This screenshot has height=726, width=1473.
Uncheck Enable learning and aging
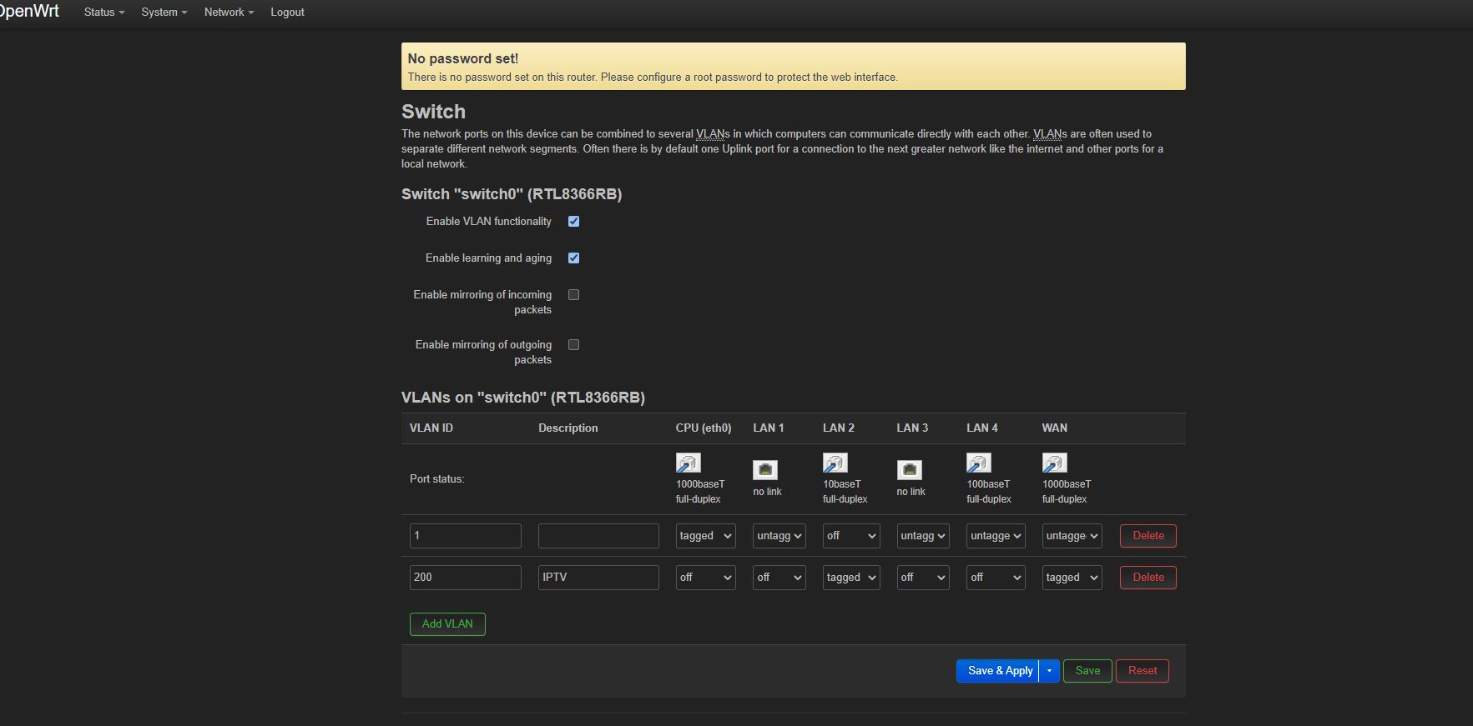[573, 258]
